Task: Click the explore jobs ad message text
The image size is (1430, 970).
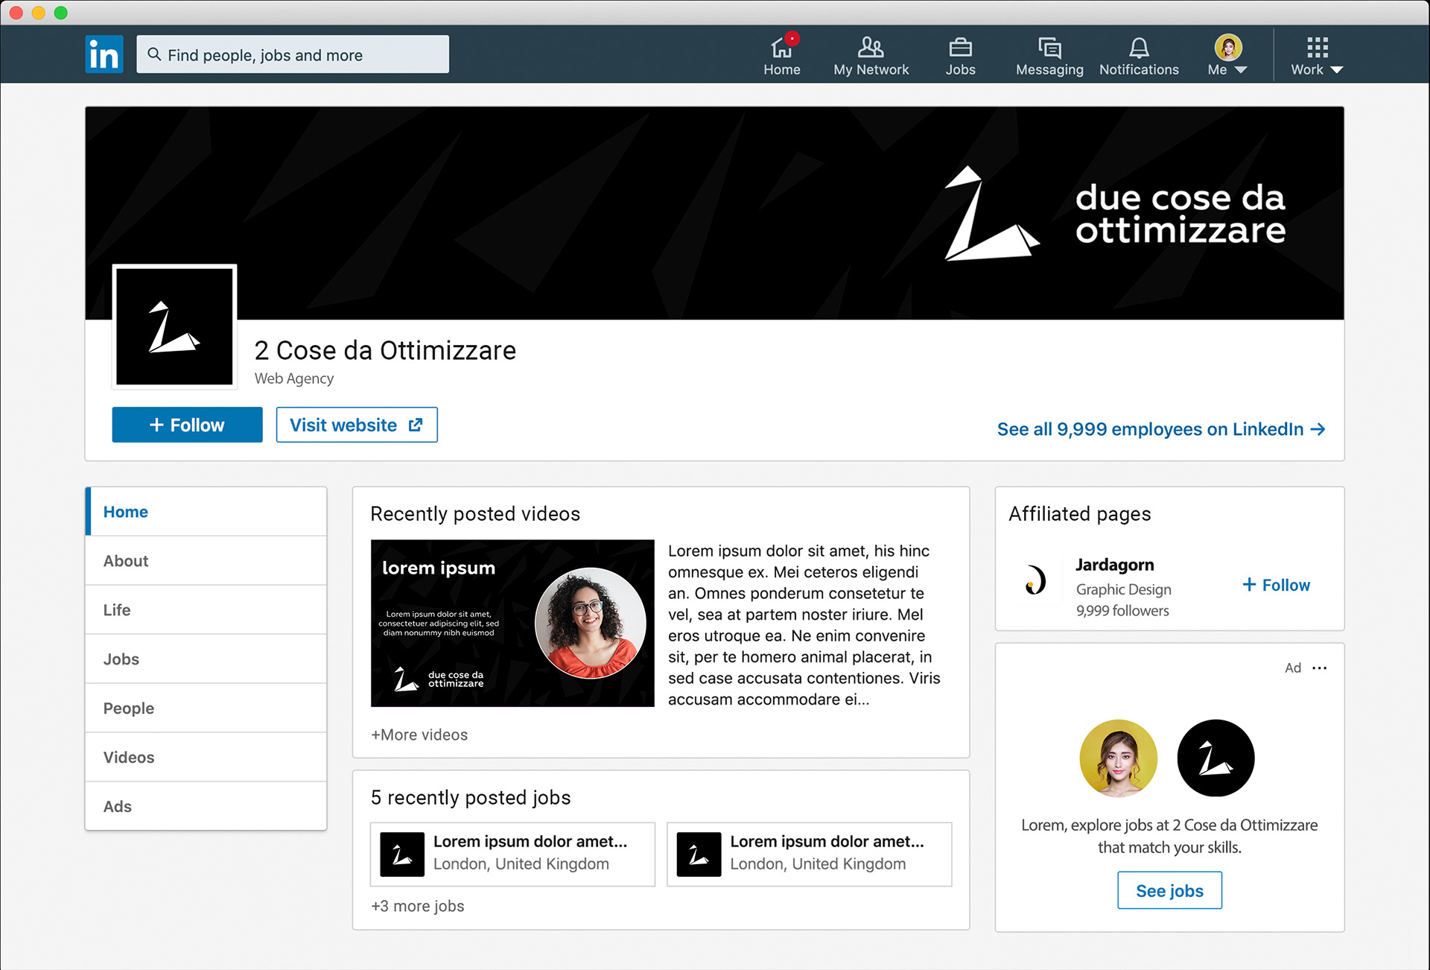Action: pyautogui.click(x=1169, y=836)
